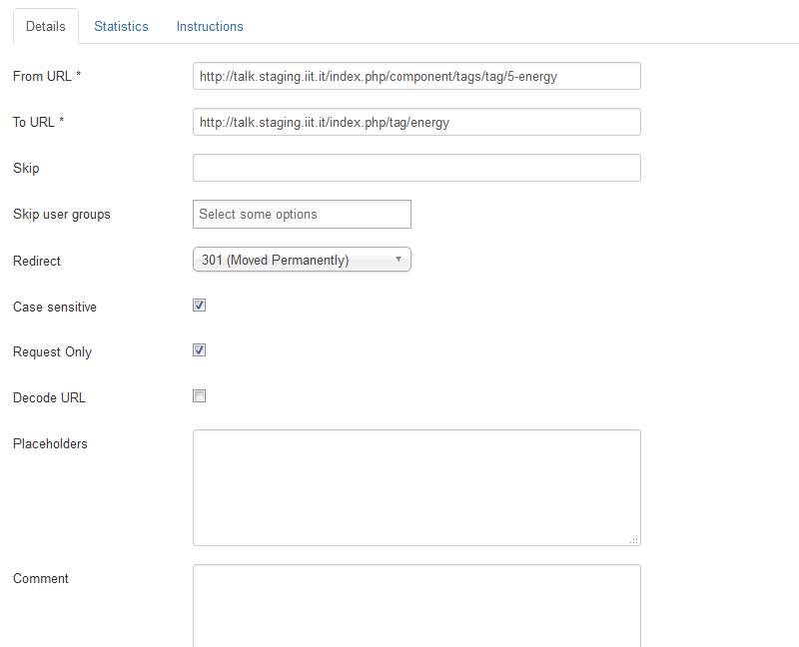
Task: Click the Placeholders textarea resize handle
Action: coord(634,540)
